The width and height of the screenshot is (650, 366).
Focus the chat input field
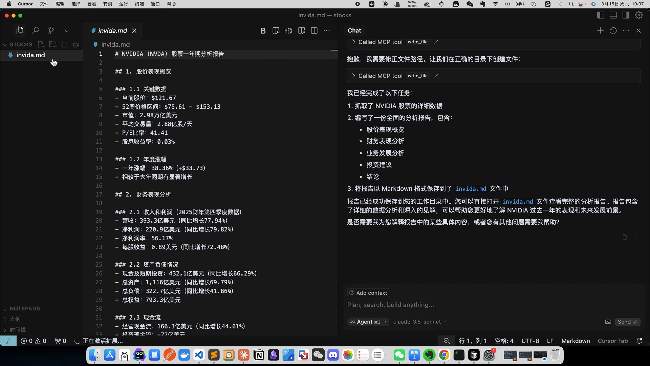coord(494,305)
